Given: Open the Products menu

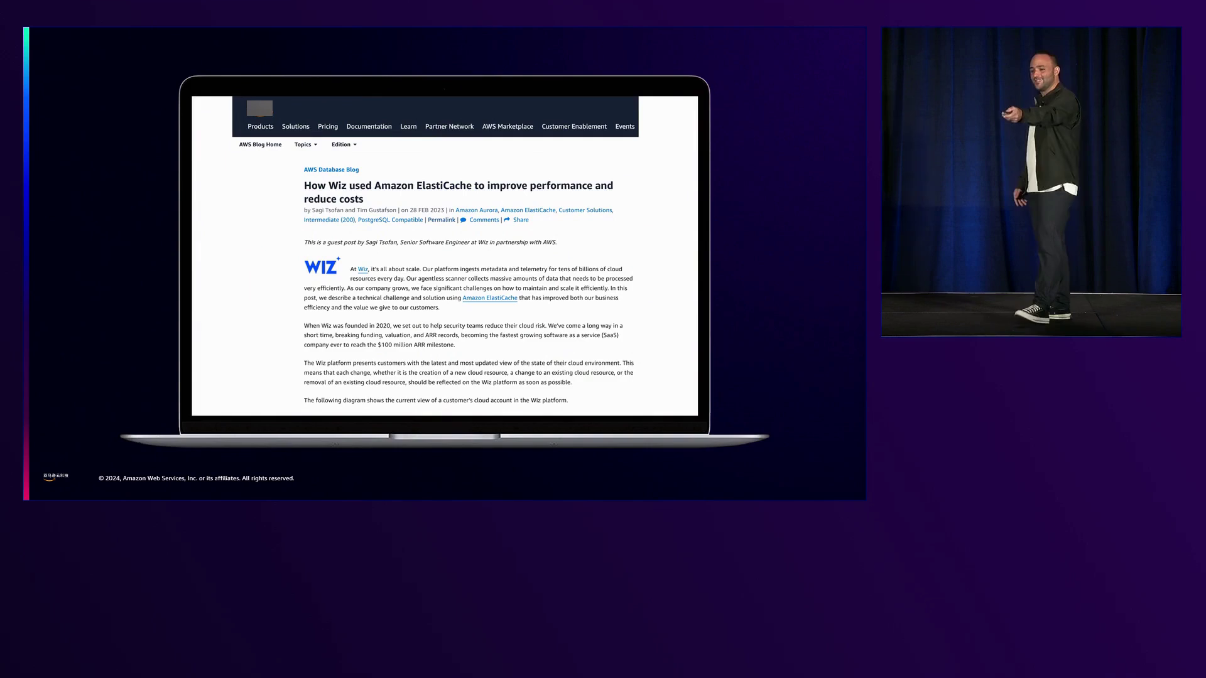Looking at the screenshot, I should 260,126.
